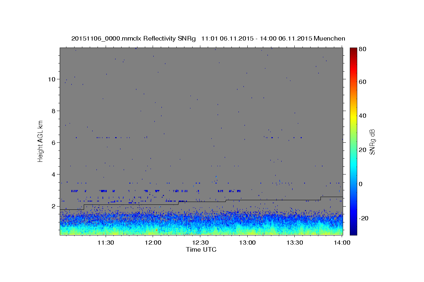Click the 11:30 time tick label
424x282 pixels.
(x=105, y=243)
